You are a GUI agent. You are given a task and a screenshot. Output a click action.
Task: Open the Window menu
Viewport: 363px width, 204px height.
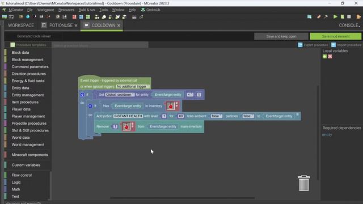[118, 10]
